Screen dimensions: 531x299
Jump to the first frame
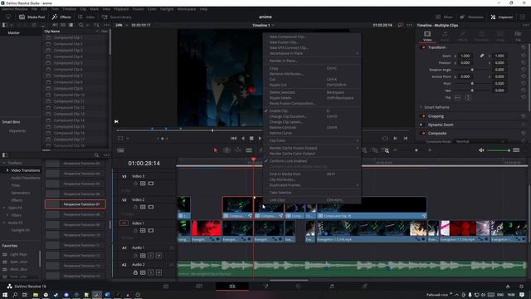coord(233,139)
